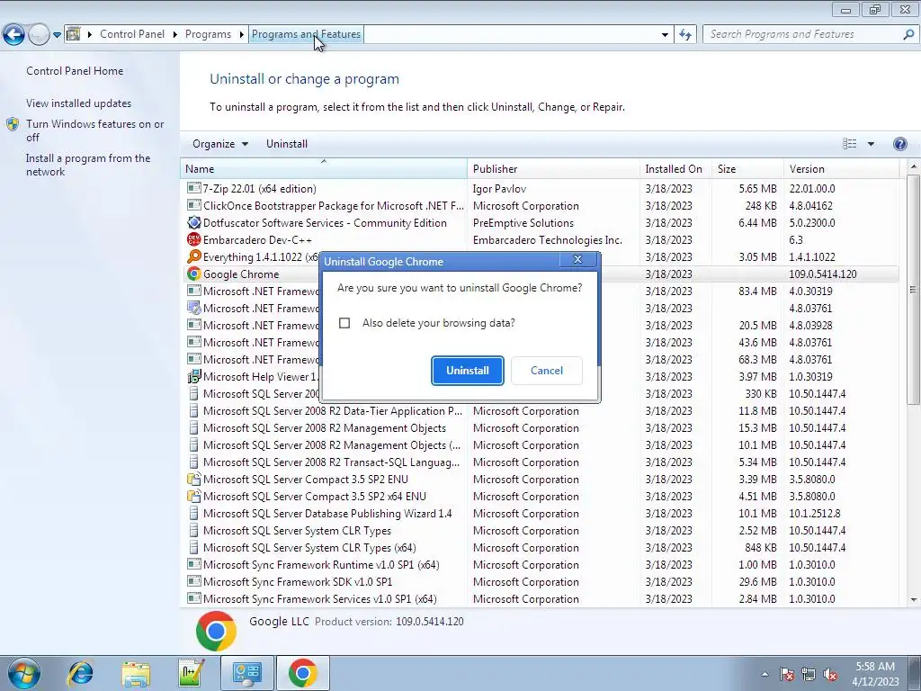Click the vertical scrollbar thumb
921x691 pixels.
pos(913,289)
